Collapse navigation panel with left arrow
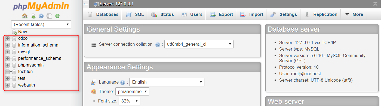The width and height of the screenshot is (381, 106). [86, 4]
